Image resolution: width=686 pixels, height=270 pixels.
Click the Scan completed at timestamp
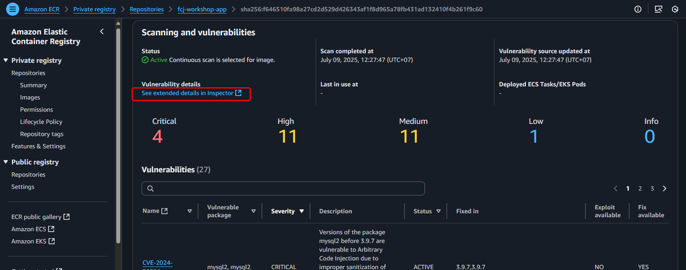pos(366,60)
